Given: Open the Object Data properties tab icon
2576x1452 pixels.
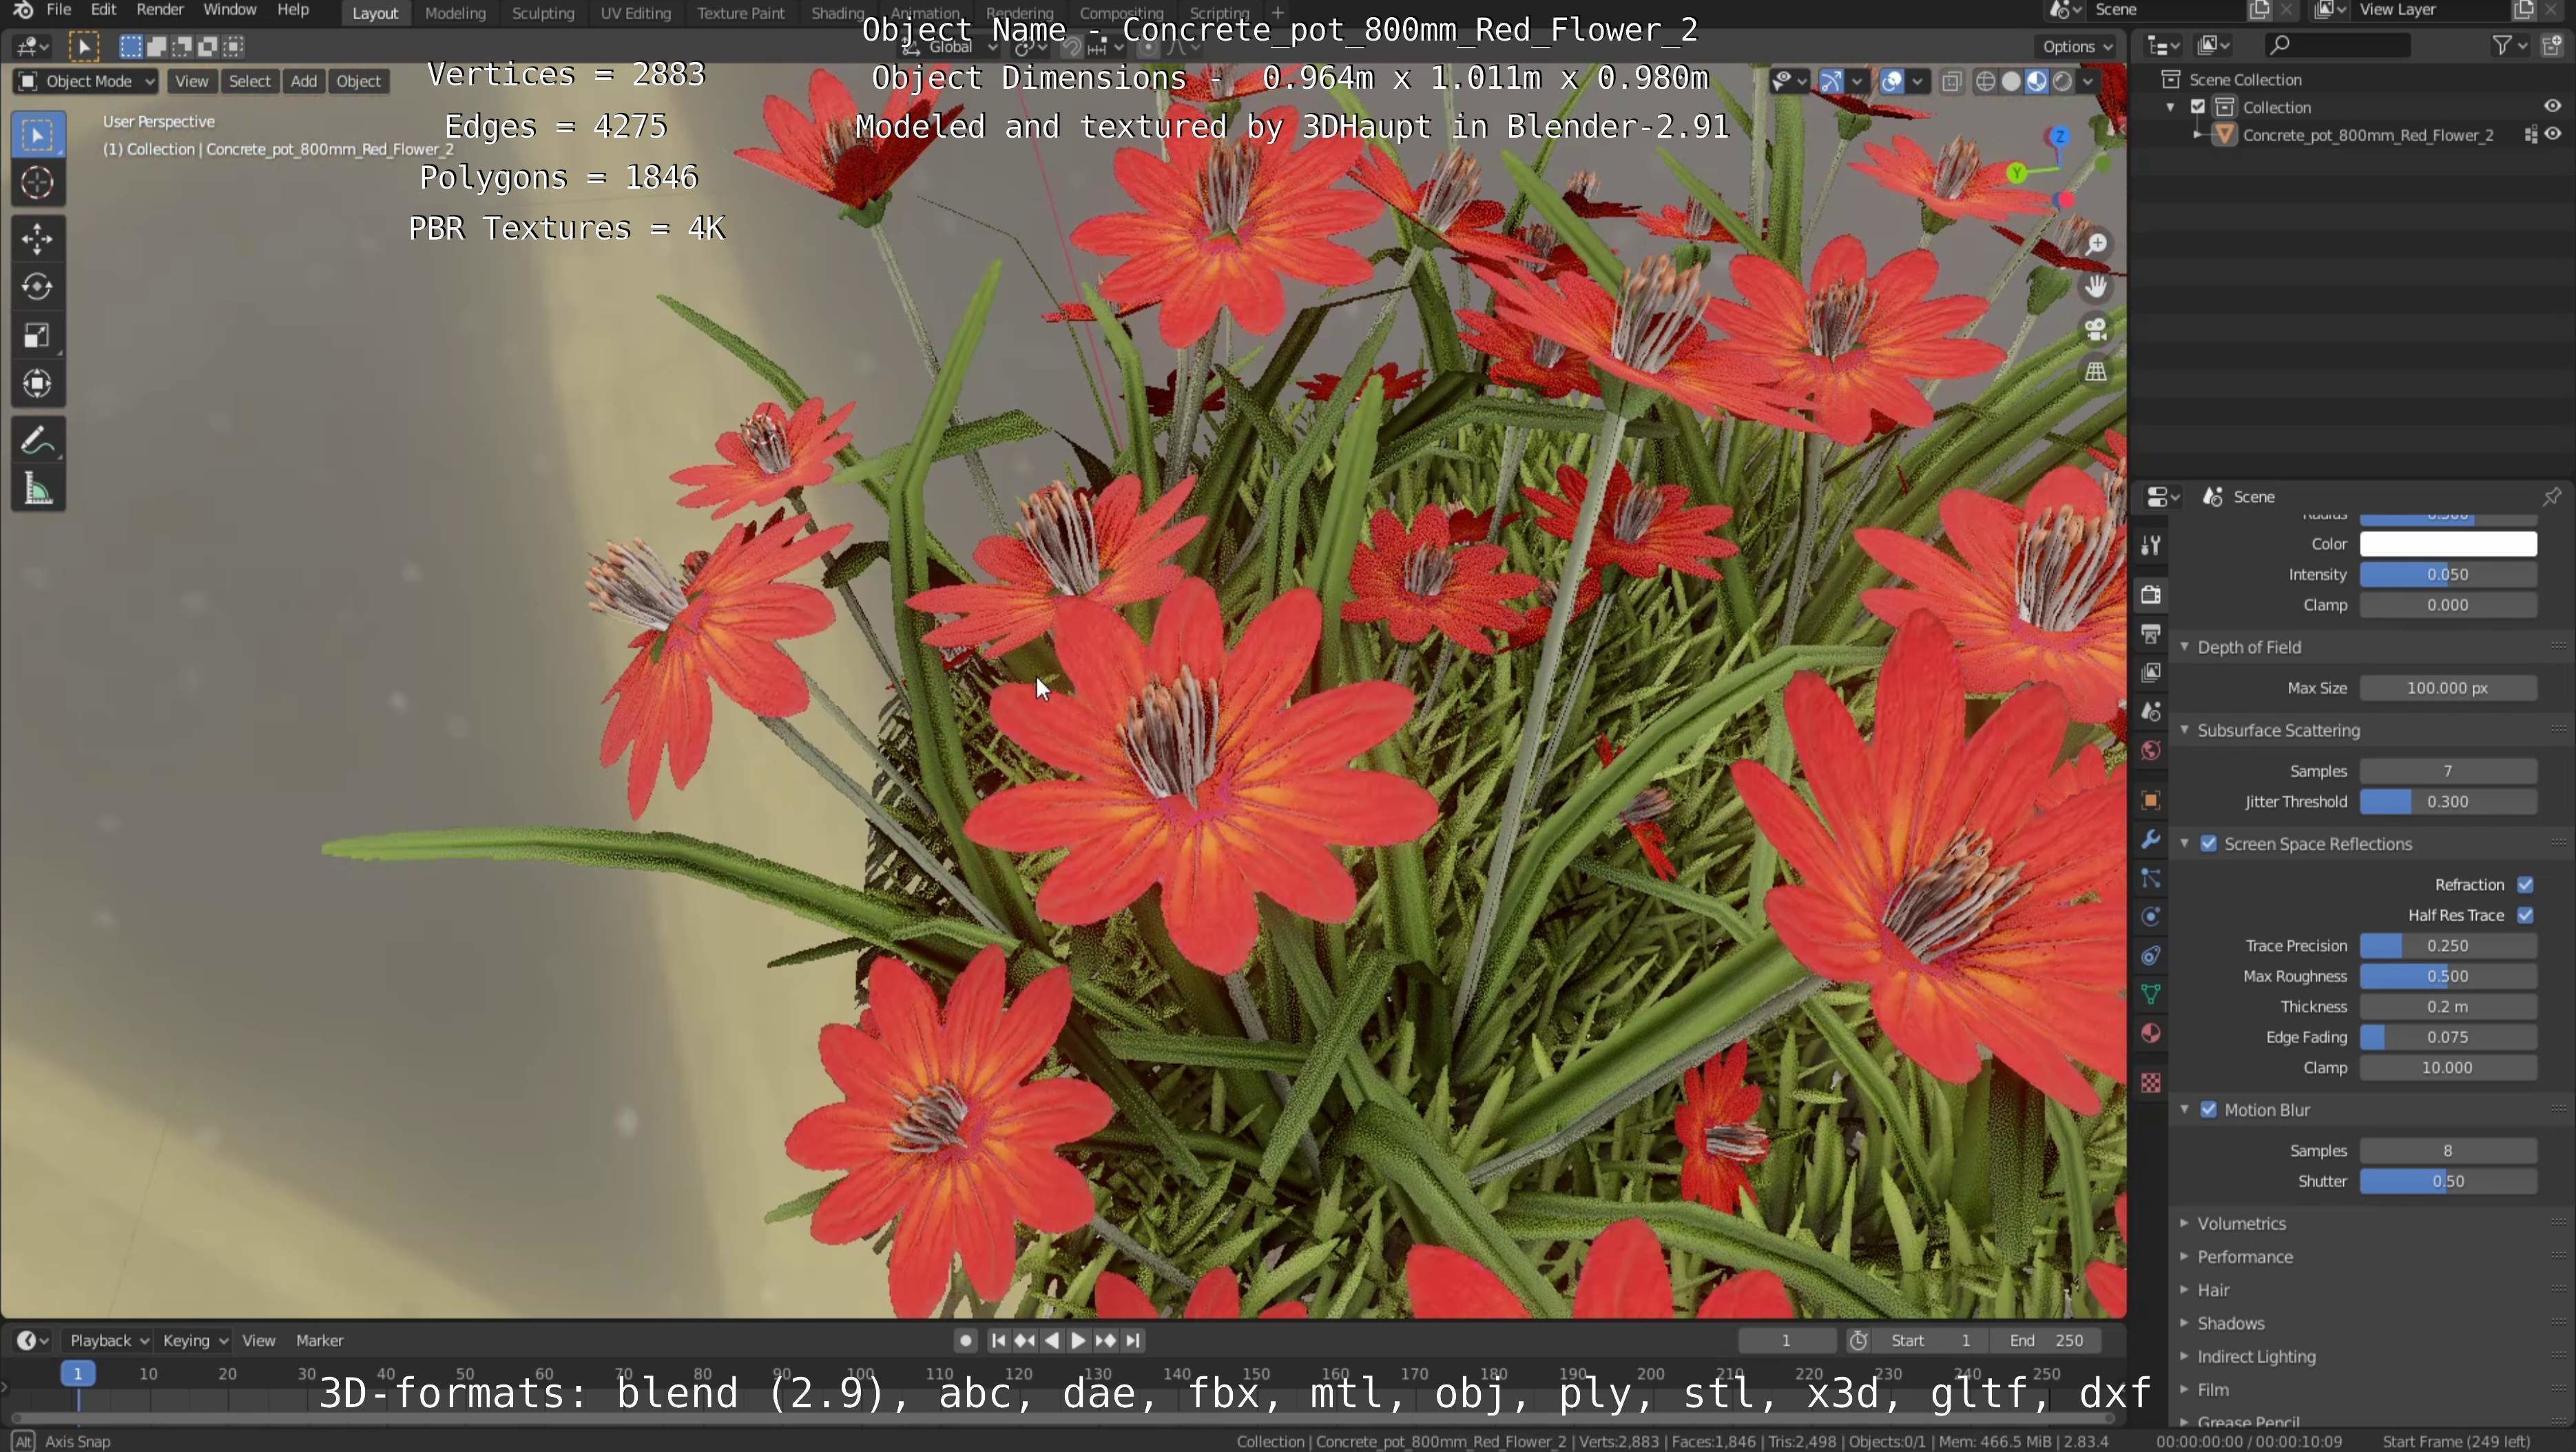Looking at the screenshot, I should click(x=2151, y=994).
